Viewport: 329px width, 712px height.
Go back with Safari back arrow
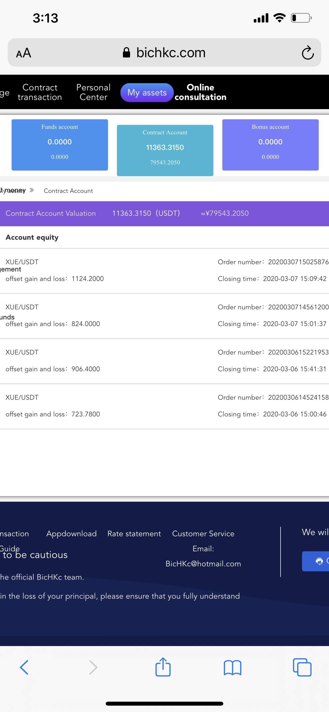[x=24, y=667]
